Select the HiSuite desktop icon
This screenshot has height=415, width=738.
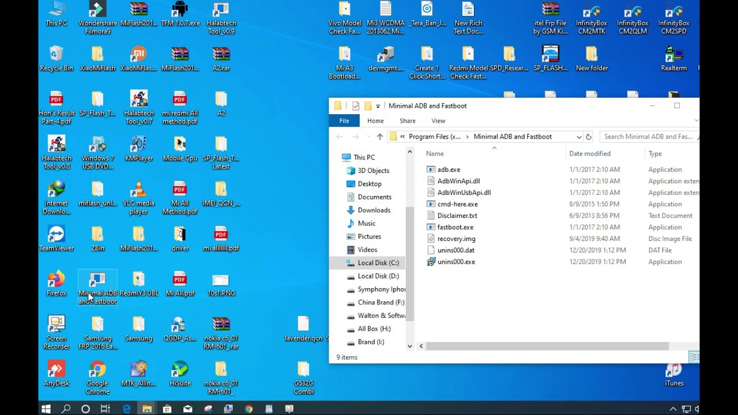coord(180,373)
